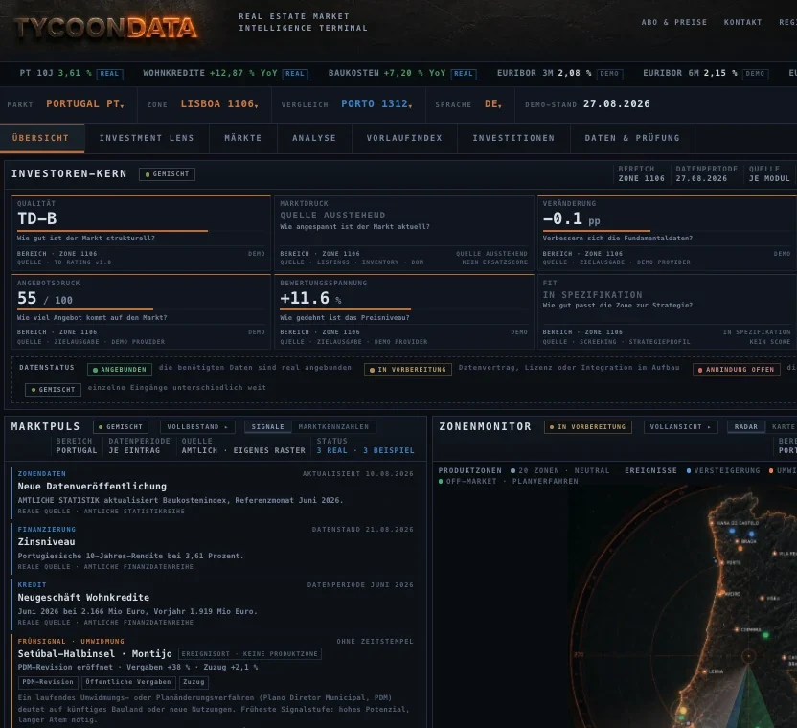Select the Aveiro city marker on radar
This screenshot has height=728, width=797.
coord(720,593)
